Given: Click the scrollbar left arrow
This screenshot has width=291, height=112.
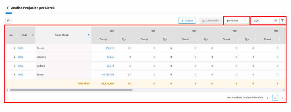Looking at the screenshot, I should (7, 90).
